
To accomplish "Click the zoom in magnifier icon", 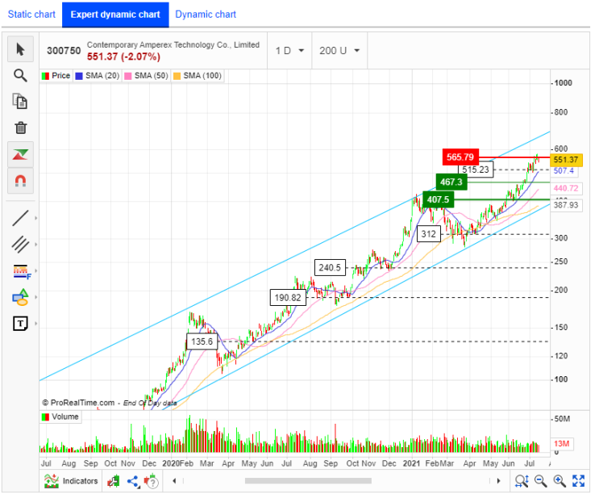I will pyautogui.click(x=559, y=481).
